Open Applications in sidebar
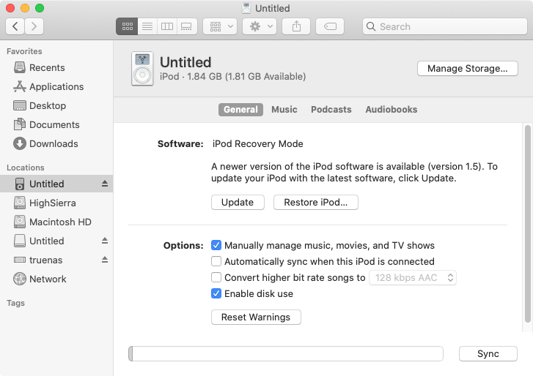The image size is (533, 376). pyautogui.click(x=56, y=87)
